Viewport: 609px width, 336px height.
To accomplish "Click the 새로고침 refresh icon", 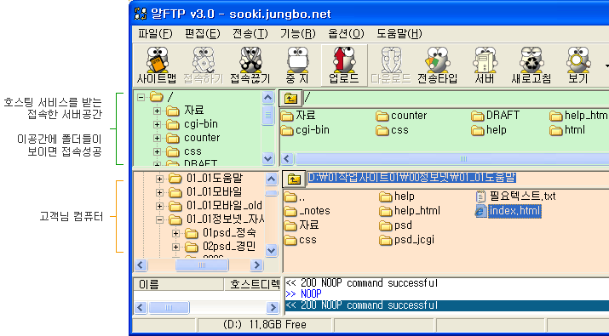I will (x=531, y=65).
